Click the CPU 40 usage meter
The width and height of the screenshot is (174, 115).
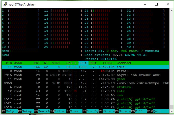tap(146, 47)
